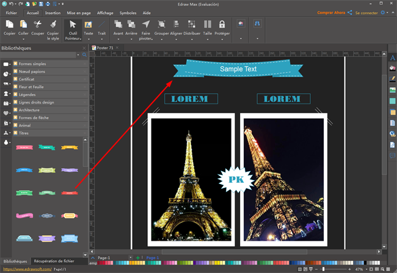Screen dimensions: 397x273
Task: Switch to the Mise en page tab
Action: 78,12
